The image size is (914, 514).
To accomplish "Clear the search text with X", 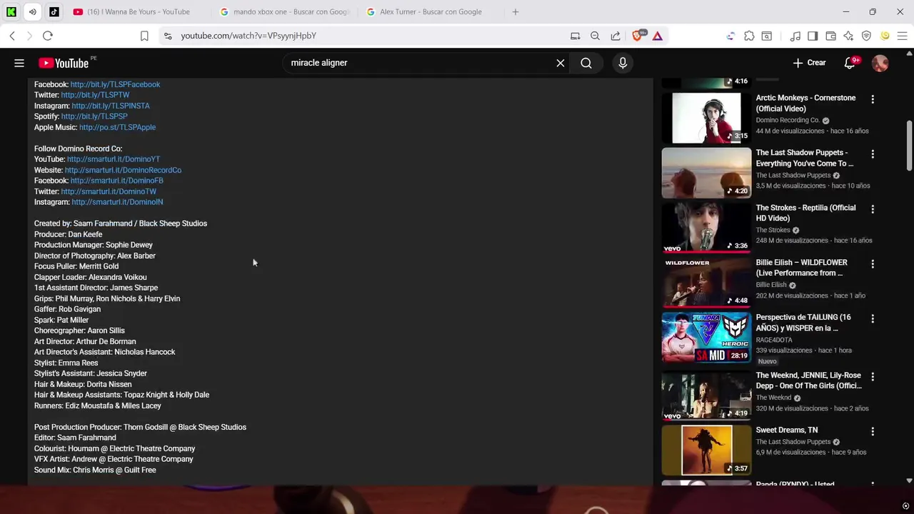I will [561, 63].
